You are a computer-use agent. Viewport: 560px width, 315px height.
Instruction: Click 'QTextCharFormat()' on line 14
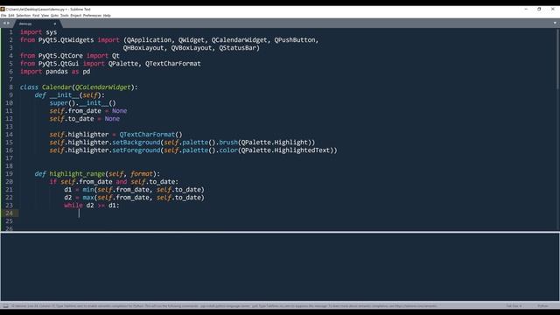pyautogui.click(x=150, y=134)
